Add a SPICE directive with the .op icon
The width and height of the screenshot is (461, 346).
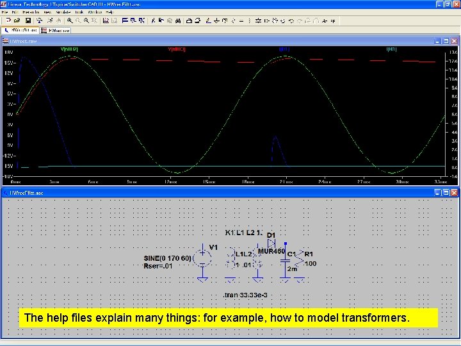(x=333, y=21)
